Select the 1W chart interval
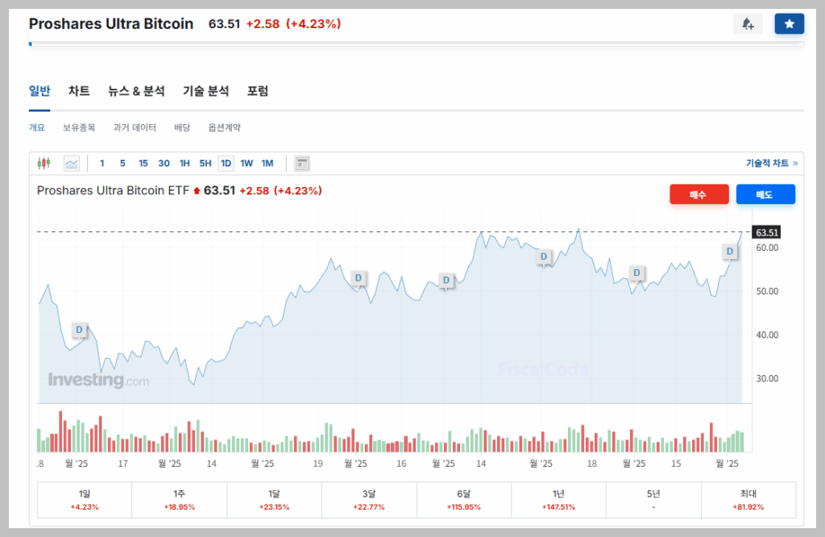The image size is (825, 537). [247, 164]
